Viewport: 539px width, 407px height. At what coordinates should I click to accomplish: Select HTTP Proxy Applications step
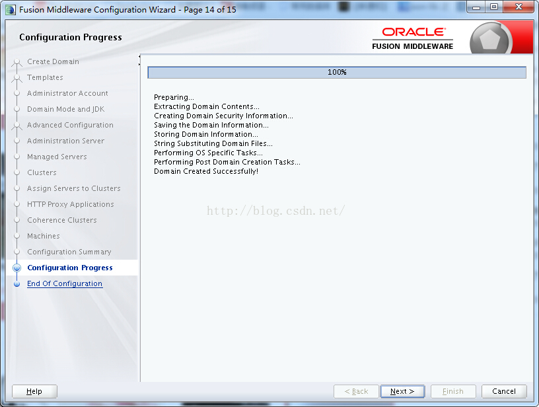click(71, 204)
